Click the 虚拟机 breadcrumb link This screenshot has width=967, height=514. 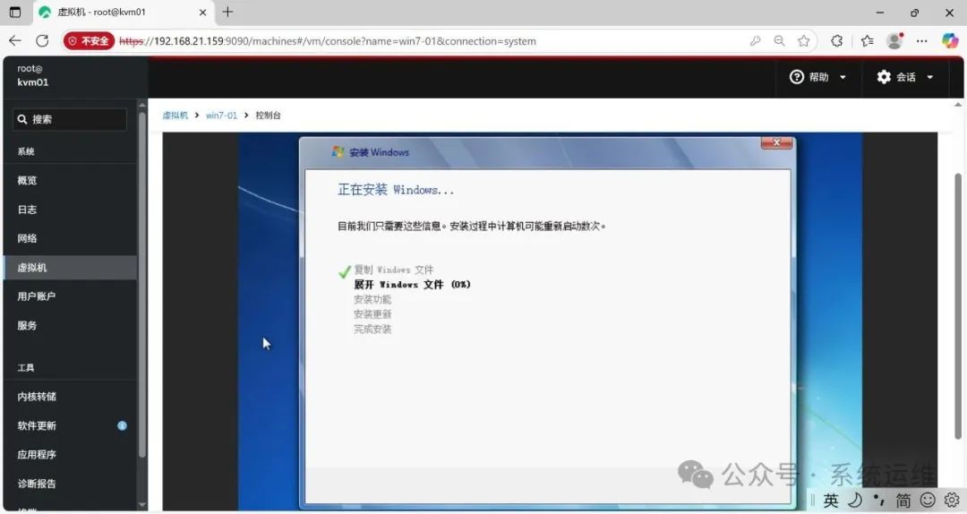(x=175, y=116)
